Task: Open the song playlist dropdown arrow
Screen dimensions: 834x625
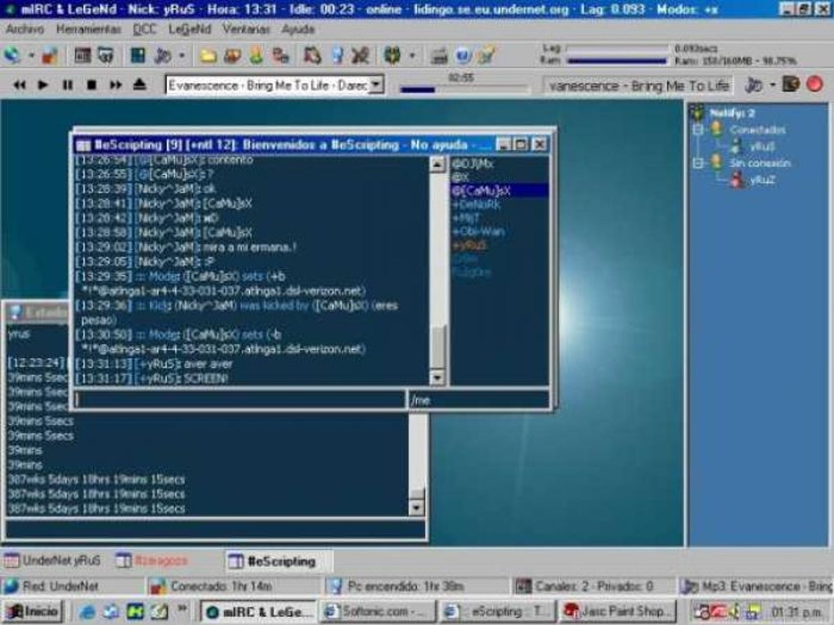Action: [x=376, y=84]
